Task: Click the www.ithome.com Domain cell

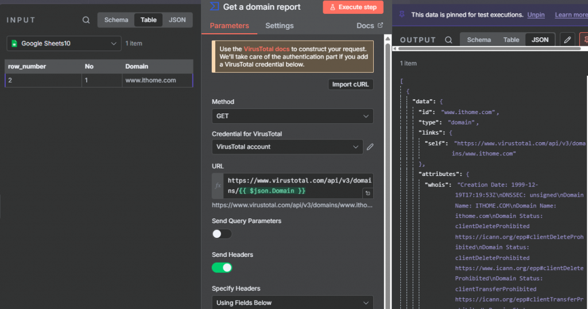Action: [x=157, y=80]
